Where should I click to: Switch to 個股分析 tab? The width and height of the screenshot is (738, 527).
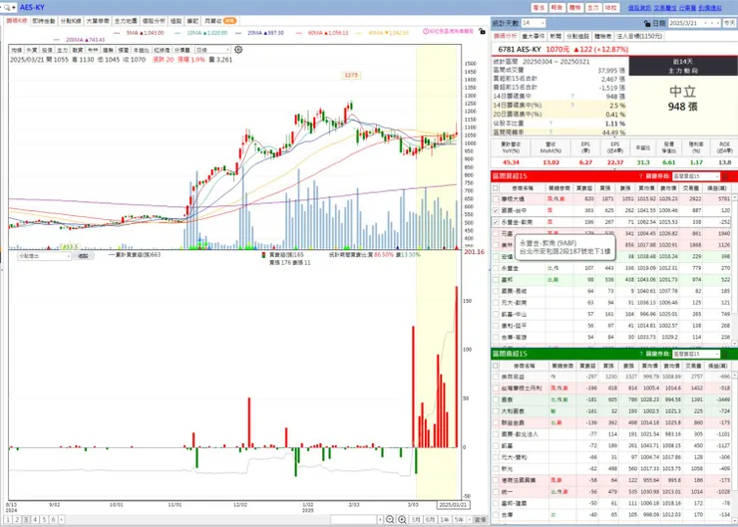(154, 21)
